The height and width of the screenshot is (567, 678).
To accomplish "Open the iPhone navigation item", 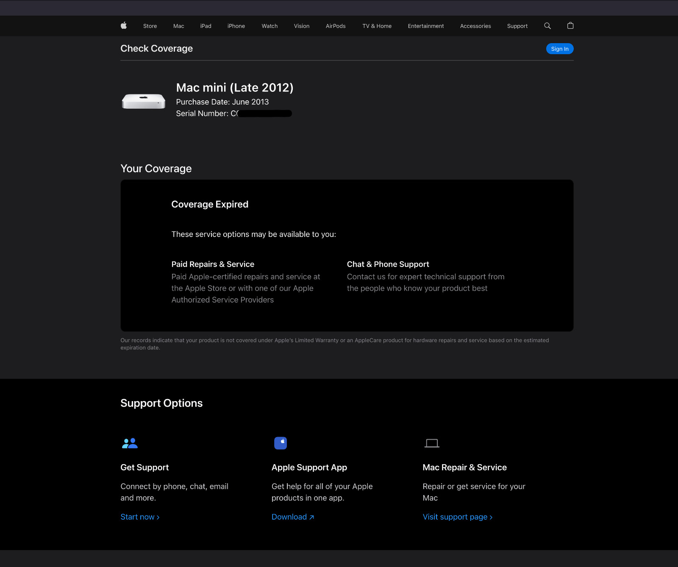I will click(x=236, y=26).
